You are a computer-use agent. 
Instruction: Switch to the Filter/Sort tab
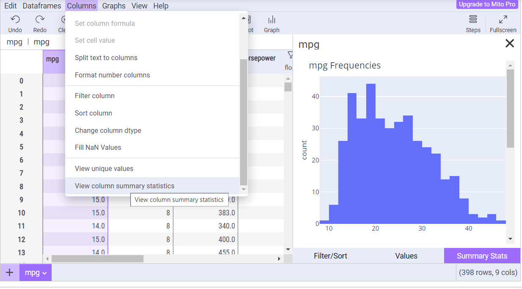click(x=330, y=256)
